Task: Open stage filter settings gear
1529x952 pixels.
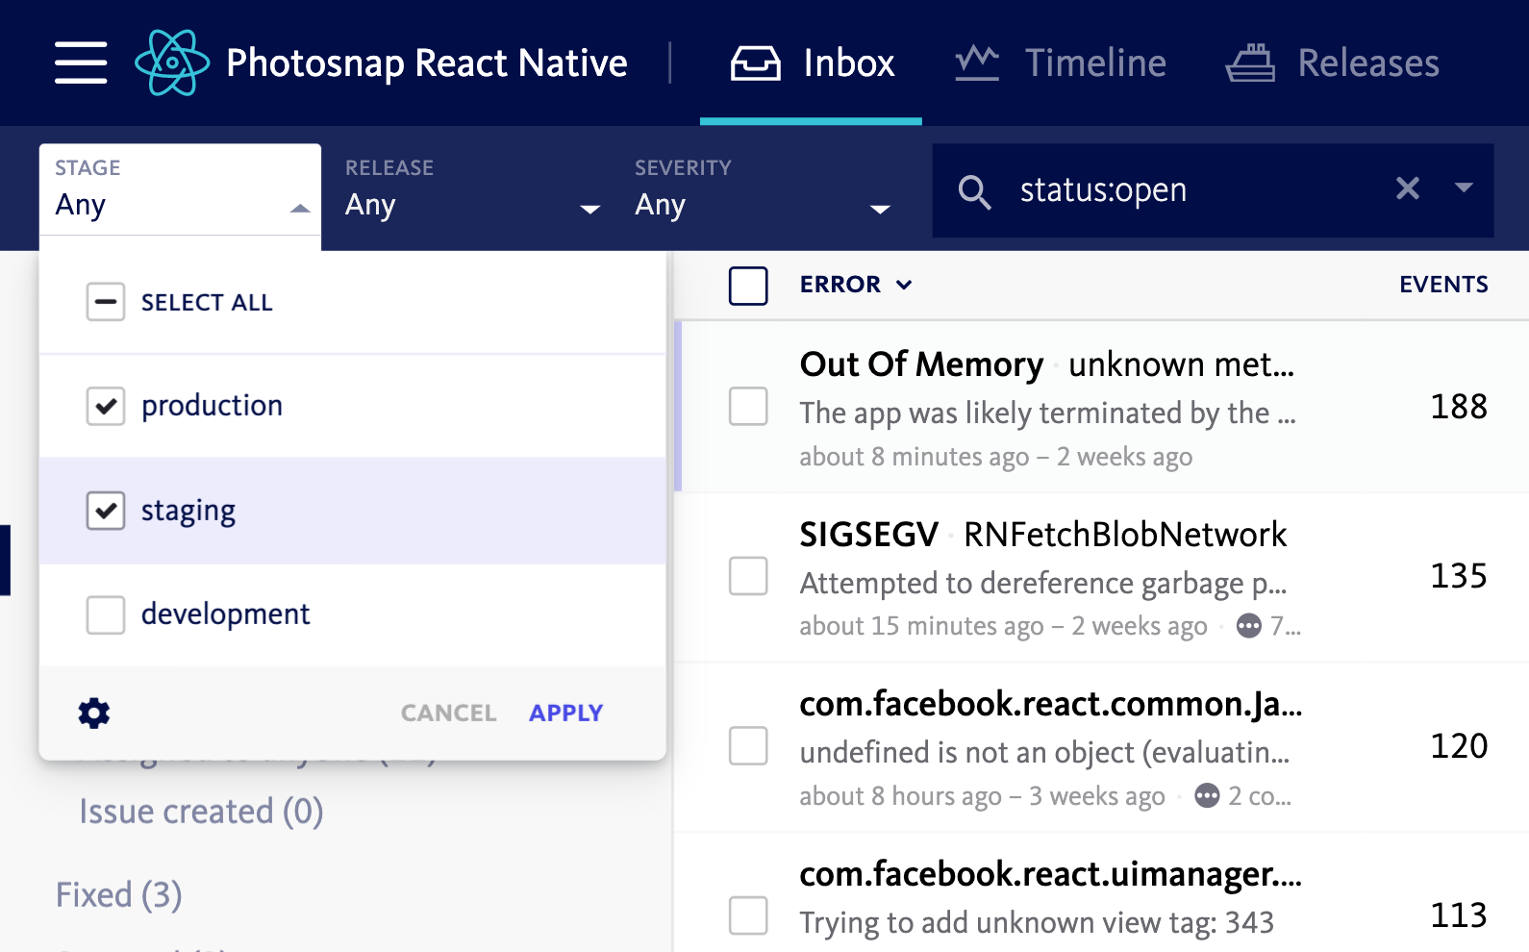Action: tap(94, 714)
